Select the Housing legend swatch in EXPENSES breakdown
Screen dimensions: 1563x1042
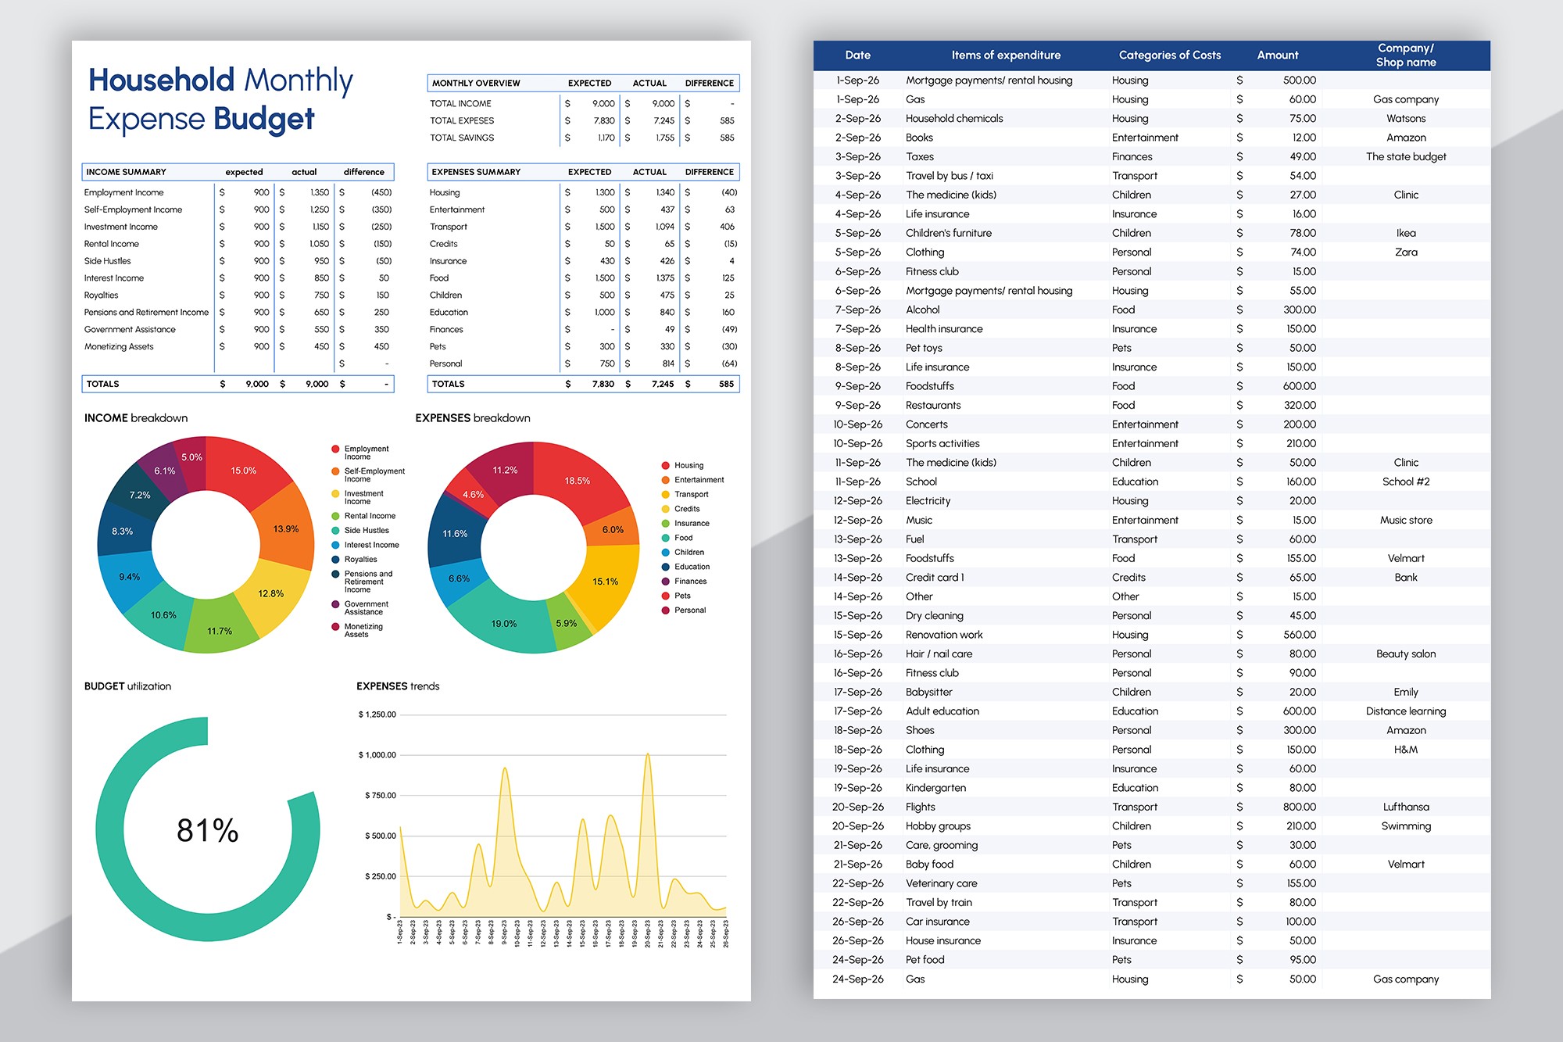665,465
